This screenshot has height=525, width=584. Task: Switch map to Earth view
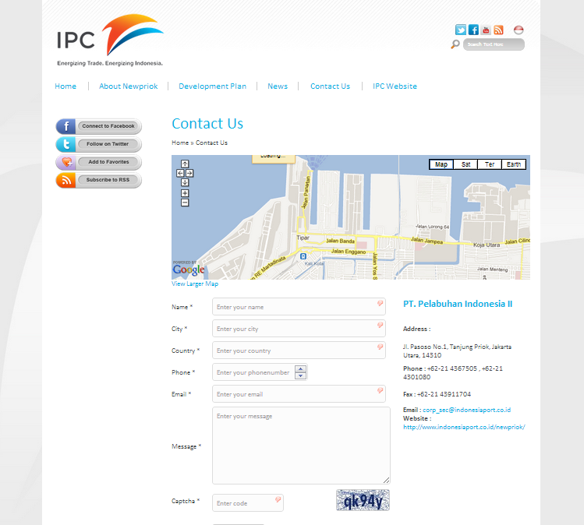click(x=514, y=164)
